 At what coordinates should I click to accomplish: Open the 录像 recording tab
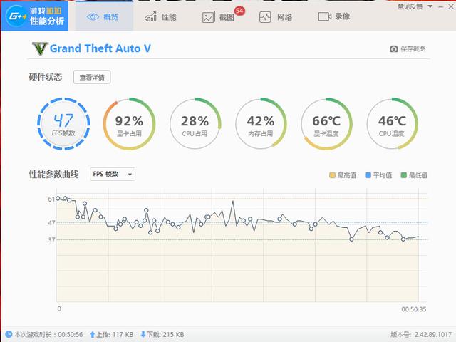click(x=334, y=16)
